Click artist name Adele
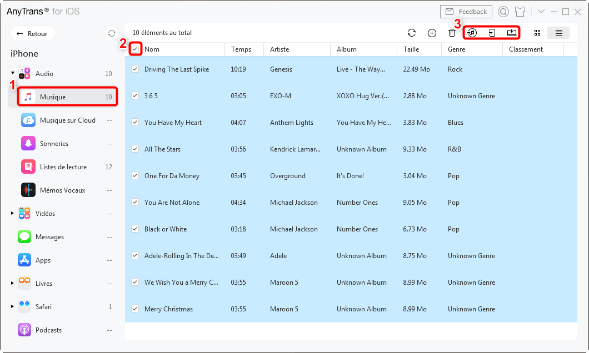The width and height of the screenshot is (589, 353). (x=278, y=256)
